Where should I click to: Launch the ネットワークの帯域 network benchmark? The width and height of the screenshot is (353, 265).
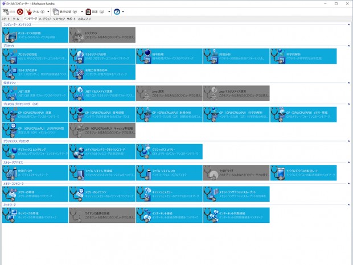(x=35, y=216)
